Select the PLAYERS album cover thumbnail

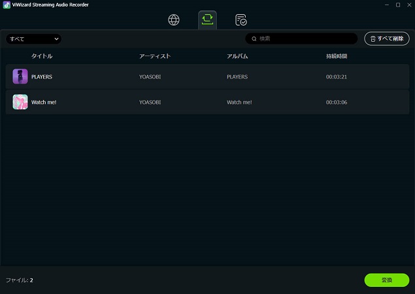20,76
